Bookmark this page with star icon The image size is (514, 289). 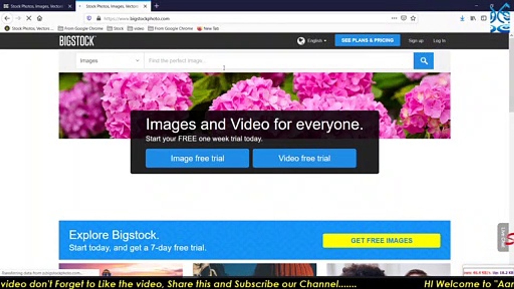coord(413,18)
